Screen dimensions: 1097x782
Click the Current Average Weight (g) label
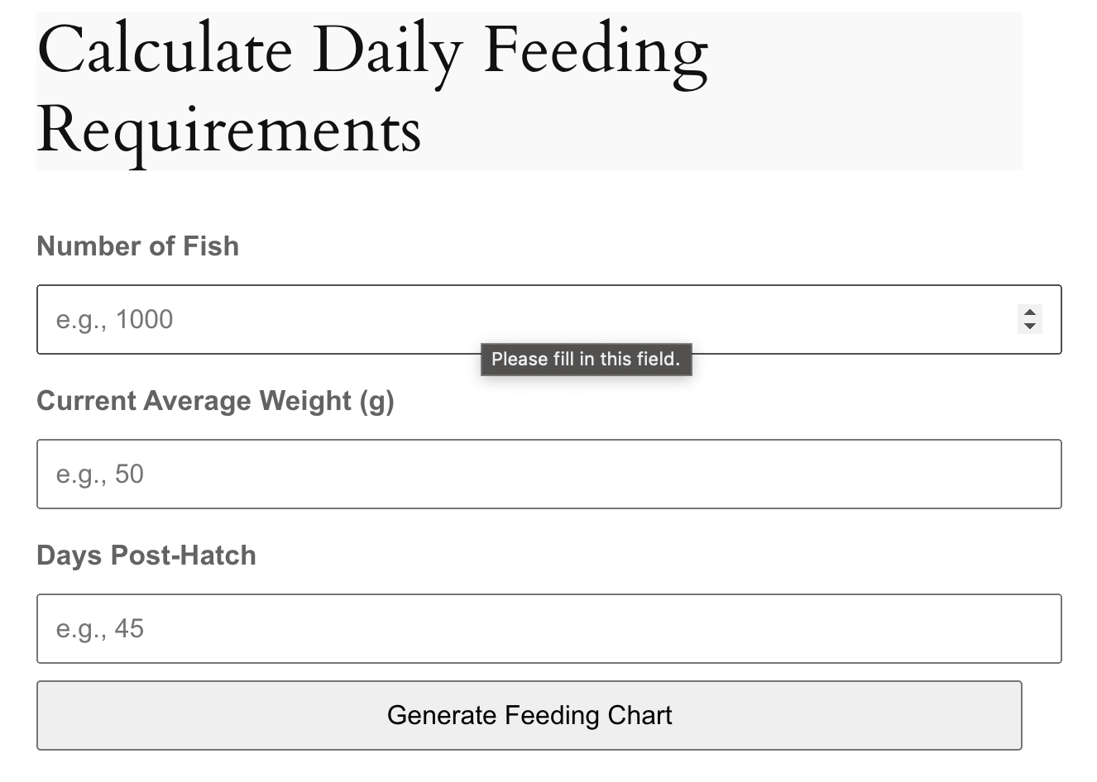click(215, 401)
